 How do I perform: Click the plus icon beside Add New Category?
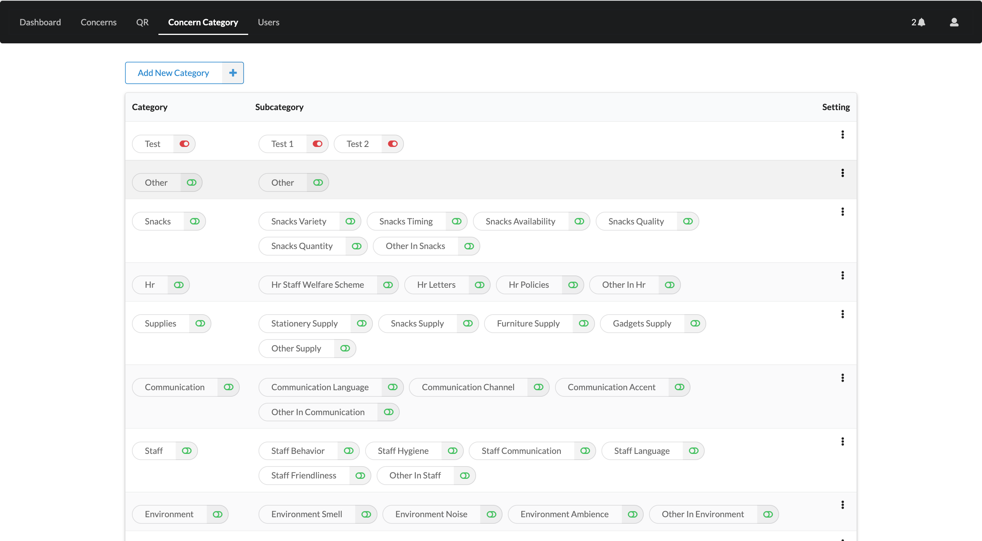pos(233,73)
